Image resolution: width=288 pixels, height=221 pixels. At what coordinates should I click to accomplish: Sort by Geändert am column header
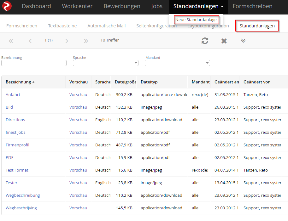(x=227, y=82)
